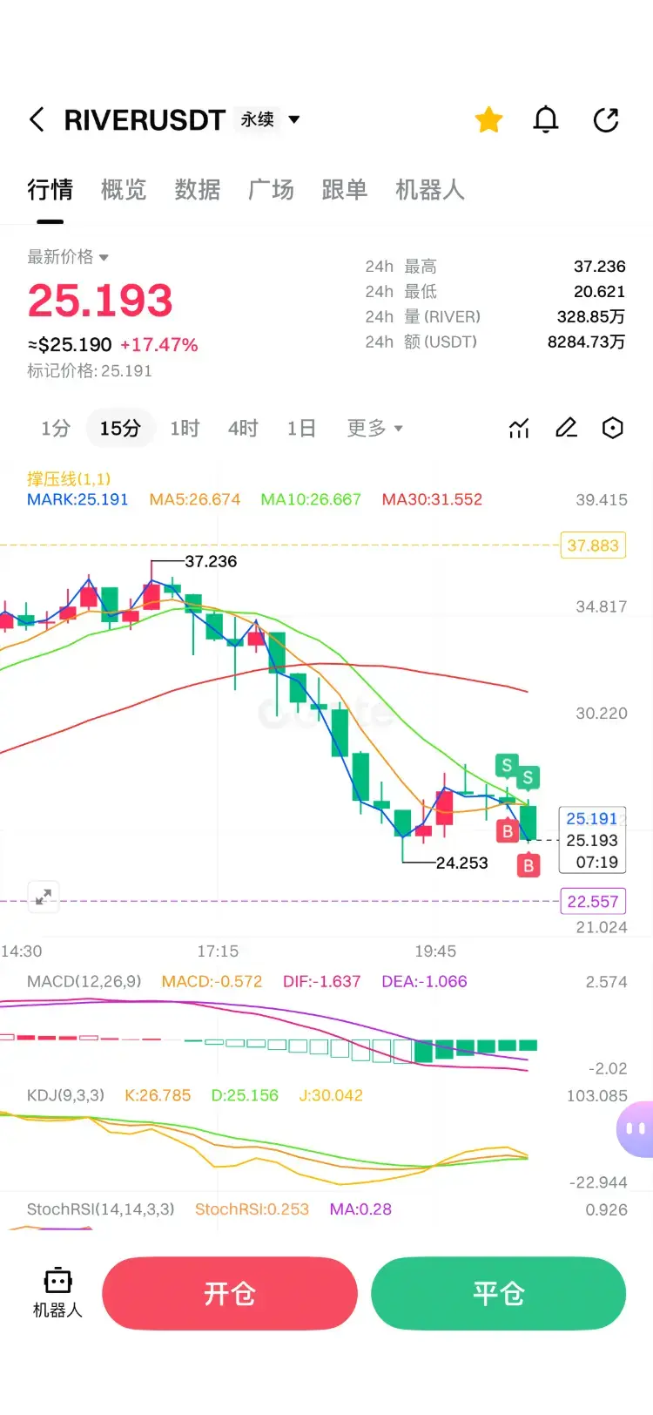This screenshot has height=1415, width=653.
Task: Tap the upper S sell marker
Action: pos(507,765)
